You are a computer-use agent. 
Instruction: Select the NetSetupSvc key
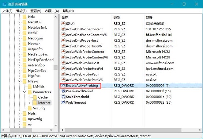tap(38, 54)
